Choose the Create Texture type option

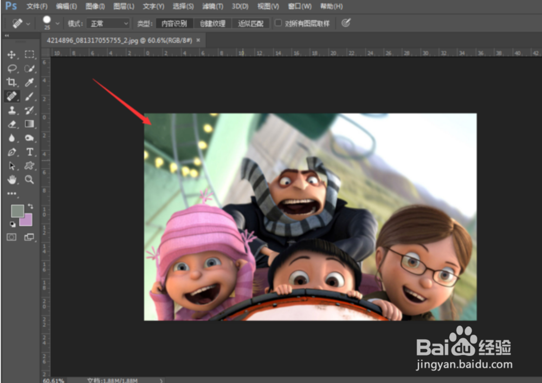pyautogui.click(x=212, y=23)
